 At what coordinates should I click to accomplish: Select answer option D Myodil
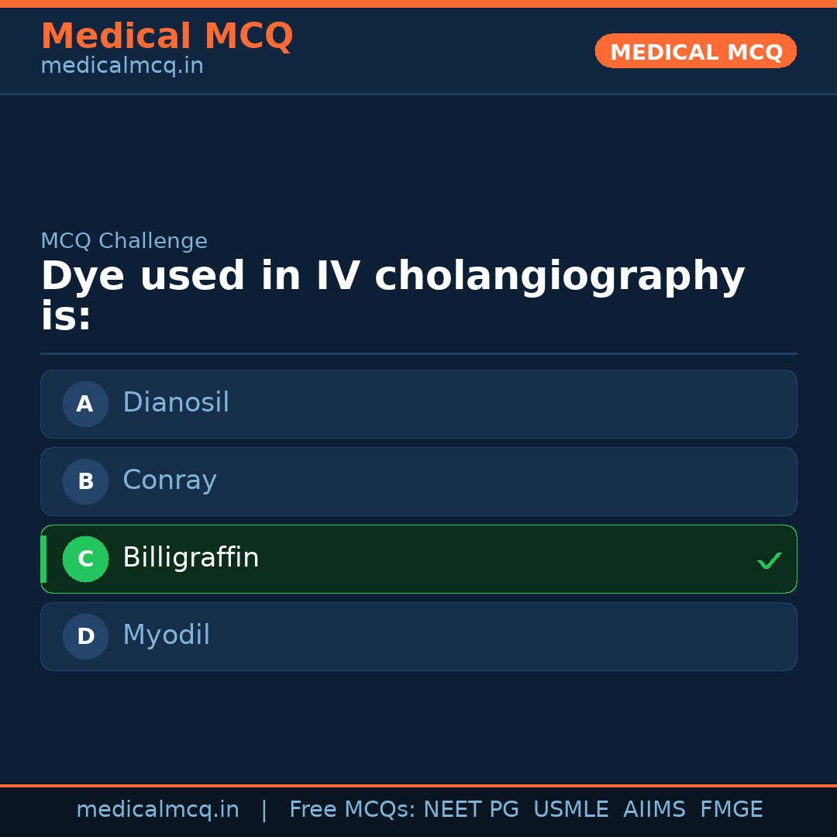(418, 636)
